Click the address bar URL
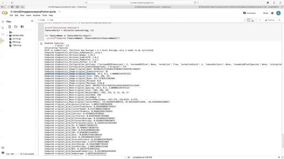This screenshot has height=159, width=284. [142, 3]
